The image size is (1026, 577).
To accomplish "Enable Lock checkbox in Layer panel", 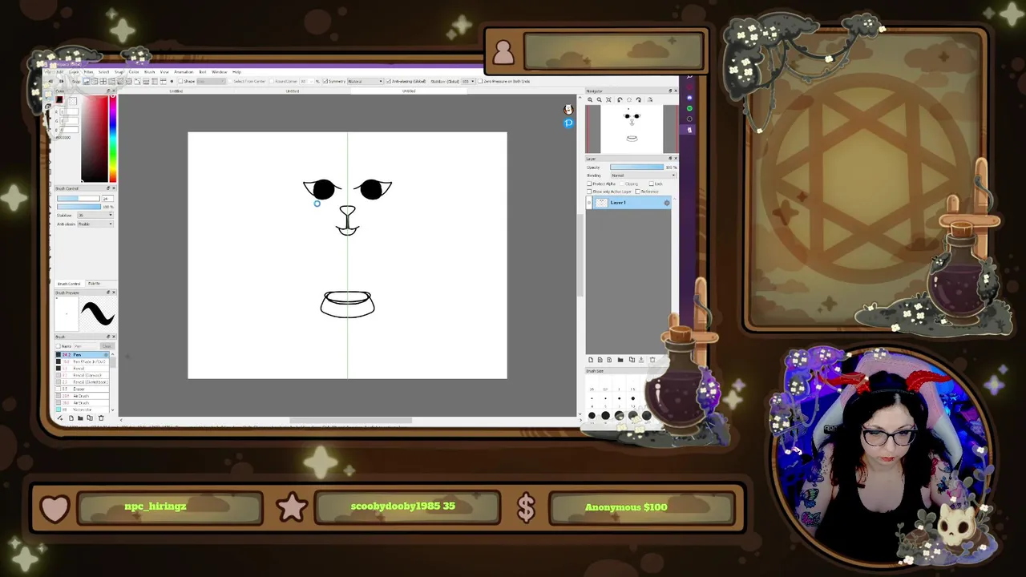I will pyautogui.click(x=652, y=184).
